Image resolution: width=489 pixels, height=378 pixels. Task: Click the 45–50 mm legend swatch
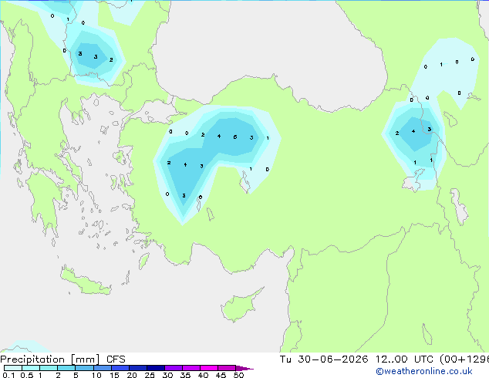pos(227,368)
